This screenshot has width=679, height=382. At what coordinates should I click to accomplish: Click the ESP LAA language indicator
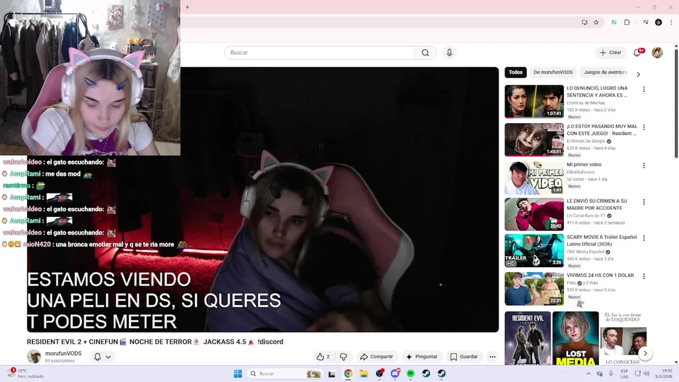click(x=624, y=374)
